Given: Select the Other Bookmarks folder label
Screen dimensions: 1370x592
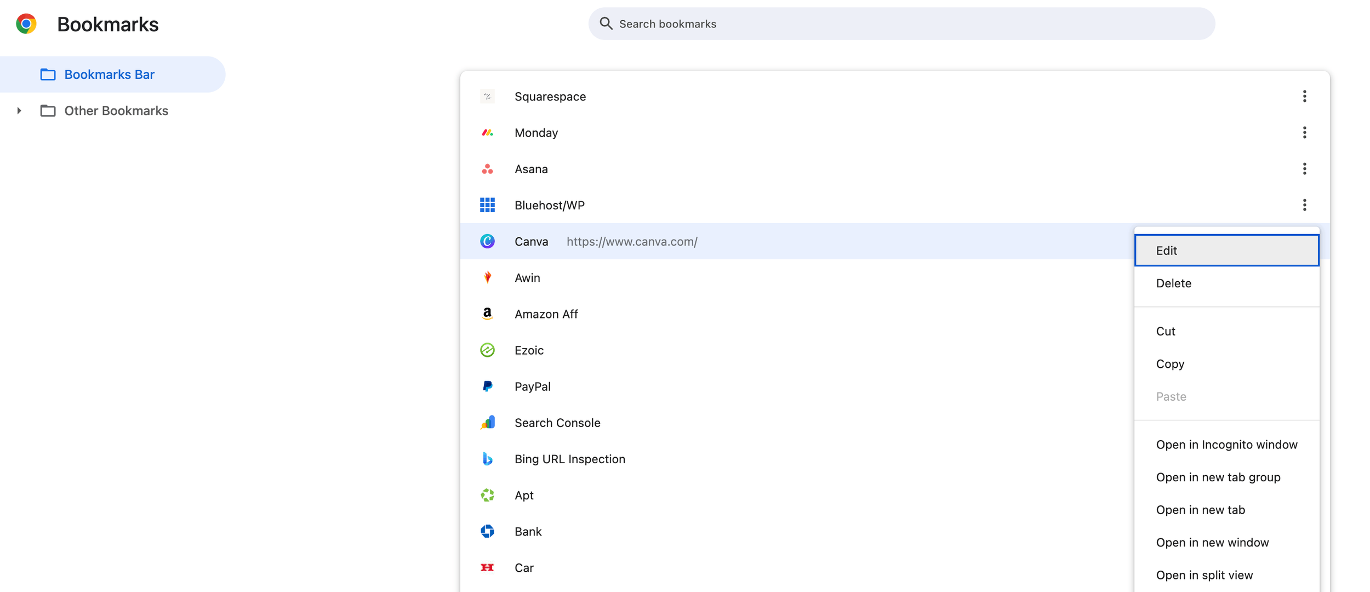Looking at the screenshot, I should pos(116,111).
